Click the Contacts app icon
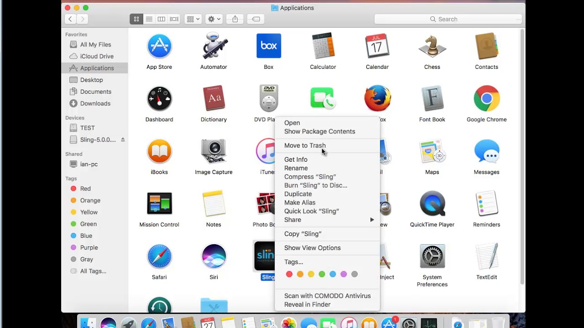 tap(486, 46)
